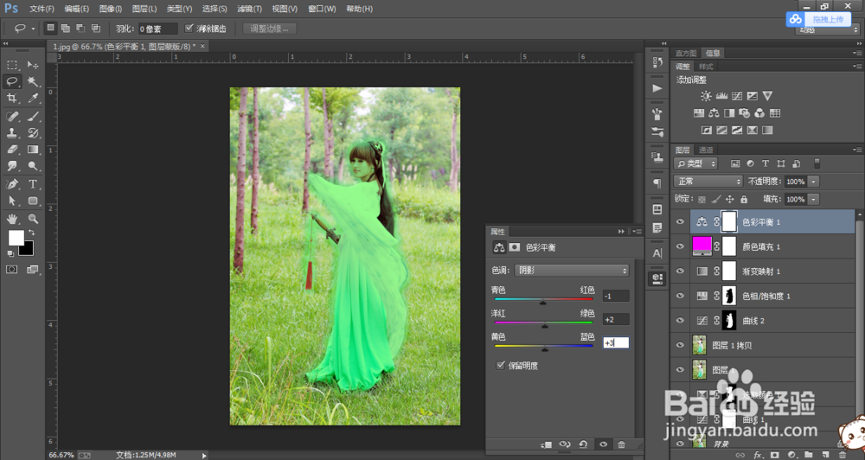The image size is (865, 460).
Task: Select the Clone Stamp tool
Action: coord(12,133)
